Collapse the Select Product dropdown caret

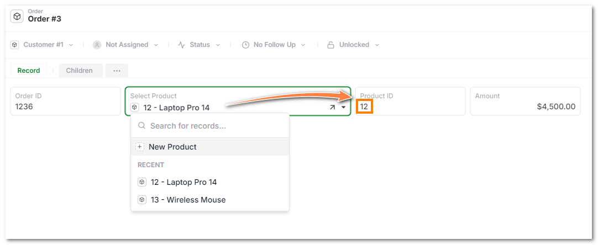click(344, 108)
